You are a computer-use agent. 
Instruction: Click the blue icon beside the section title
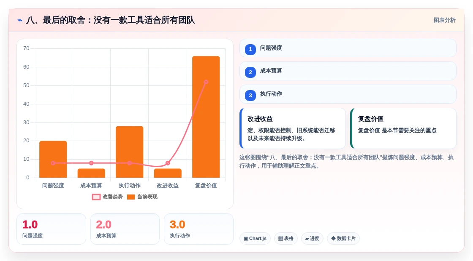tap(20, 20)
